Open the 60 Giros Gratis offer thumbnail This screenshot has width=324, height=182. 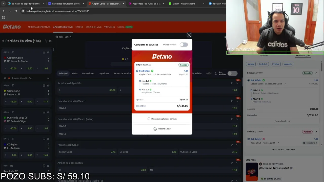click(x=252, y=172)
